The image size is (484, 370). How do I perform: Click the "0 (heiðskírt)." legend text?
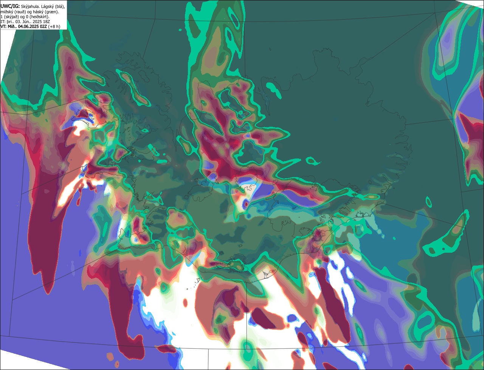pyautogui.click(x=37, y=17)
